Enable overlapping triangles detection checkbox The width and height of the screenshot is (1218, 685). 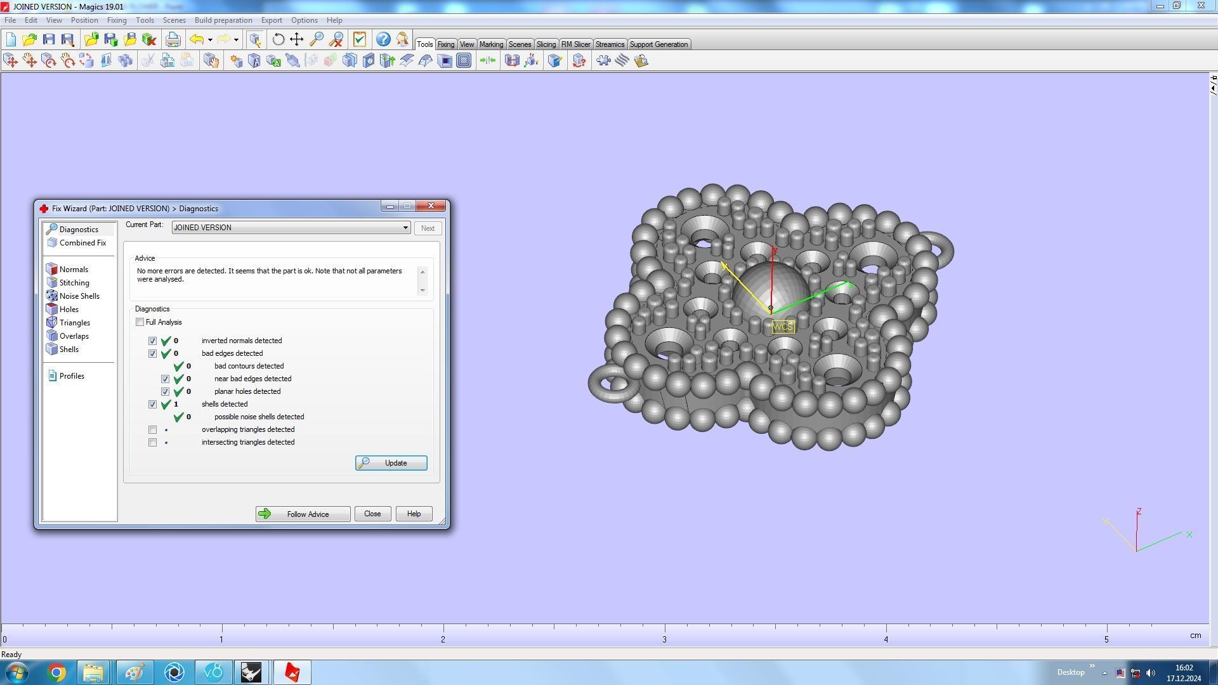tap(153, 430)
